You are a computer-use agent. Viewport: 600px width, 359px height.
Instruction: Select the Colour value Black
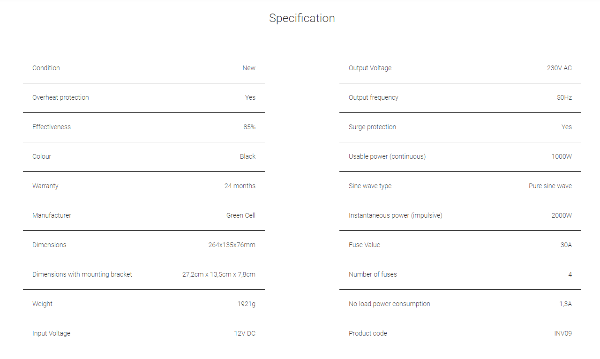click(247, 156)
